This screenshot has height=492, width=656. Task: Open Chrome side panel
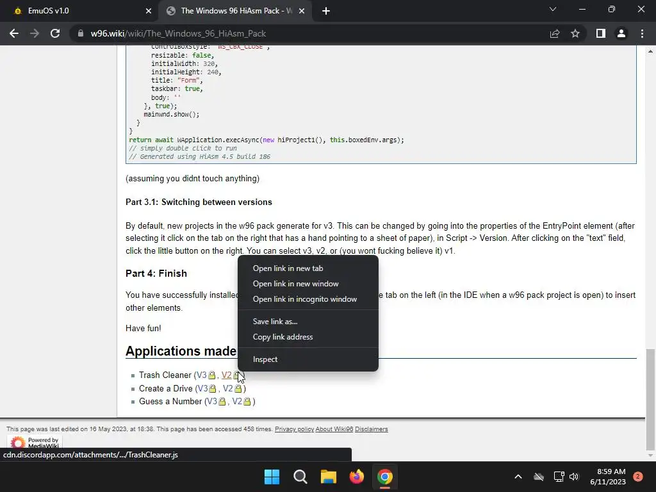pyautogui.click(x=601, y=33)
